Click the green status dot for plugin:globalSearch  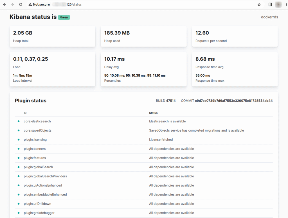click(19, 167)
